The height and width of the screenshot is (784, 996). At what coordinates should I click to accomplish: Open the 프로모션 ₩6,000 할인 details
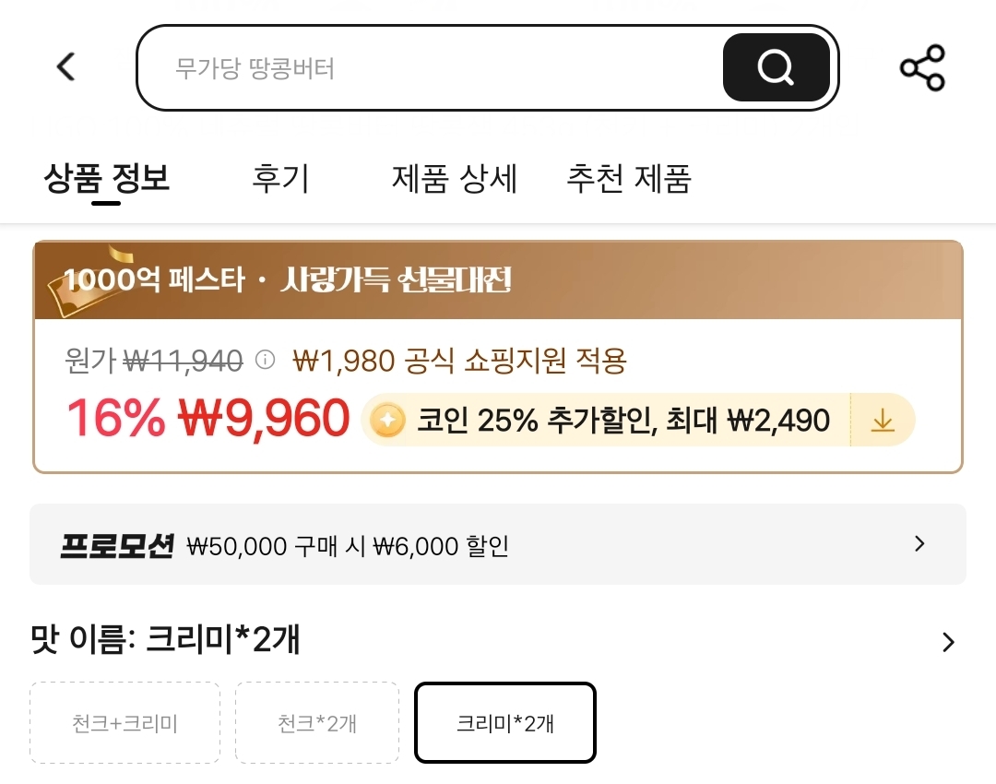click(348, 546)
